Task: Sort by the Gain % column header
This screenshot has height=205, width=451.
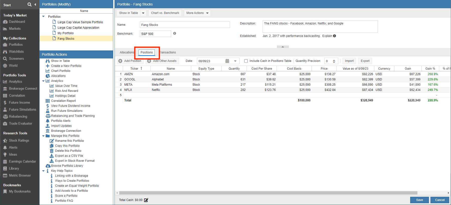Action: [x=430, y=68]
